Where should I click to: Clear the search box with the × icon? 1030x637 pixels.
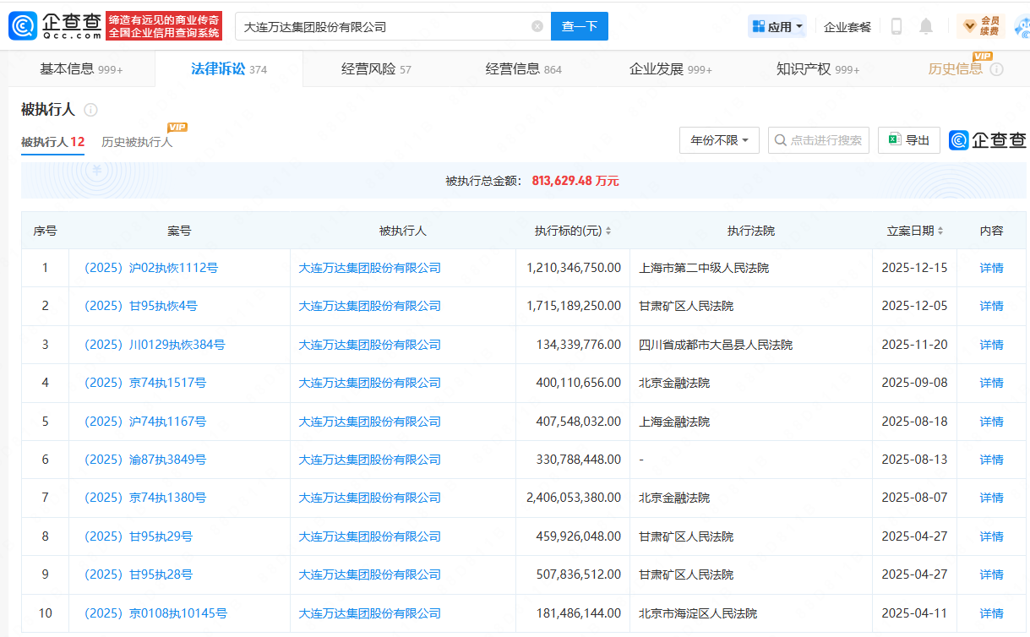click(536, 26)
